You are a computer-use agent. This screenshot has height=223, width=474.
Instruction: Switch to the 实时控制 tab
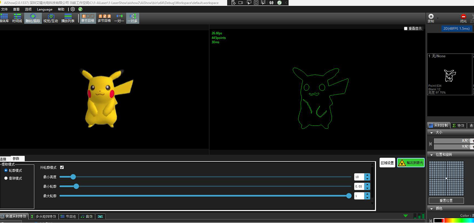click(x=438, y=125)
